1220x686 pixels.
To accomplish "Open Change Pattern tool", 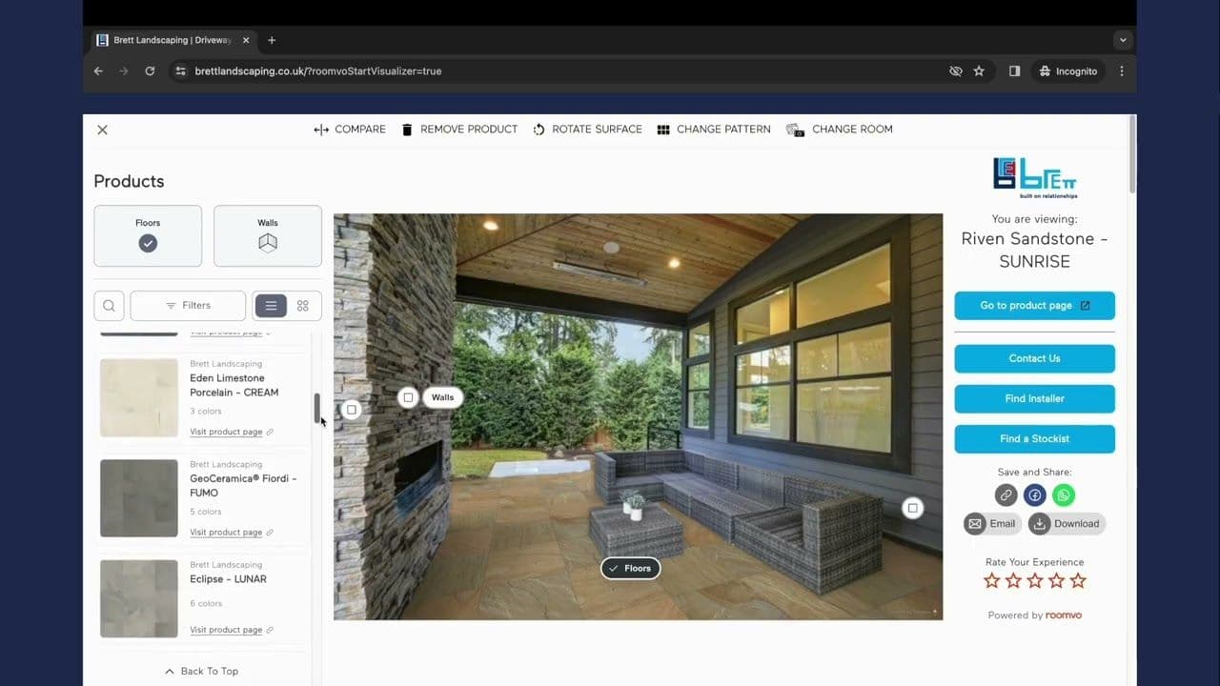I will click(713, 130).
